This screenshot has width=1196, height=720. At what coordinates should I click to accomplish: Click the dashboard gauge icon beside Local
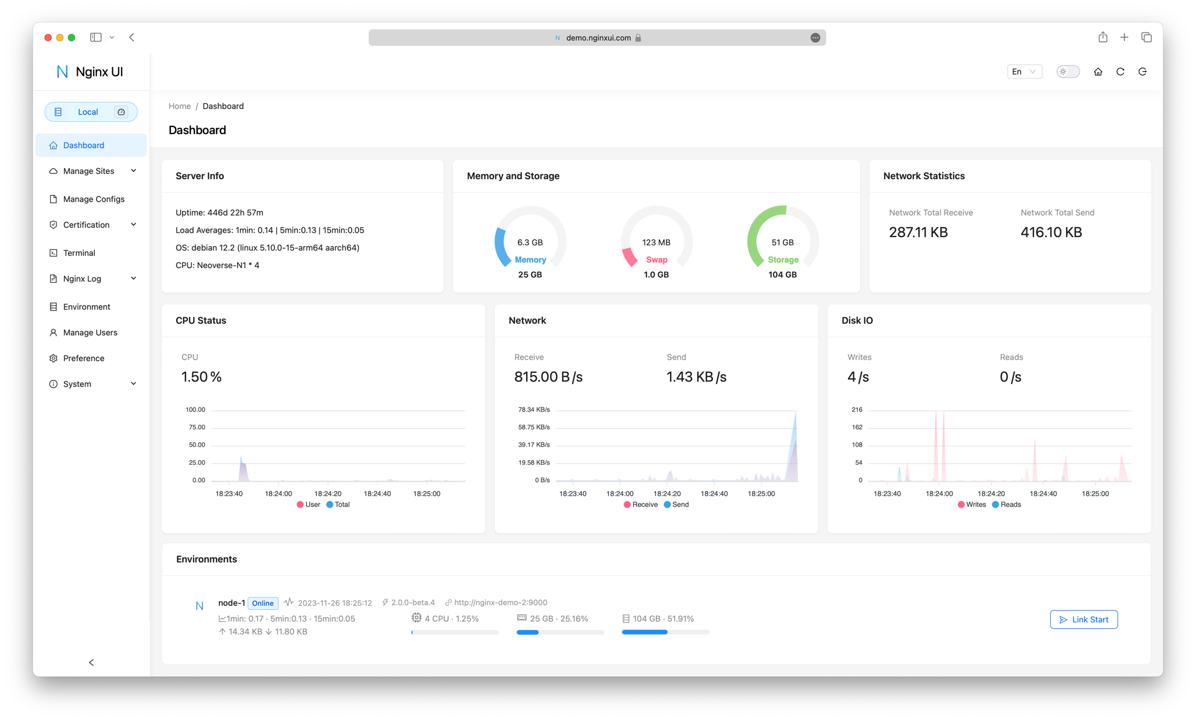tap(121, 112)
